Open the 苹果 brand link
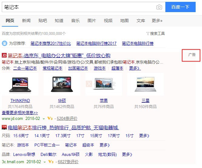The image size is (202, 168). click(104, 100)
